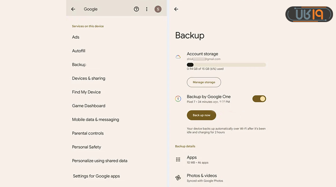This screenshot has width=336, height=187.
Task: Turn off Backup by Google One switch
Action: (259, 99)
